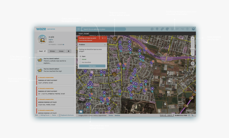Select the add place pin tool
This screenshot has width=229, height=138.
click(157, 29)
